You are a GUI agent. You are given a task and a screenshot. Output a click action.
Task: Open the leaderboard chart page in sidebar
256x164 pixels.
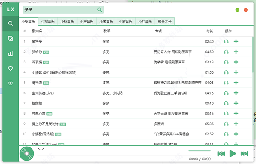click(x=10, y=53)
